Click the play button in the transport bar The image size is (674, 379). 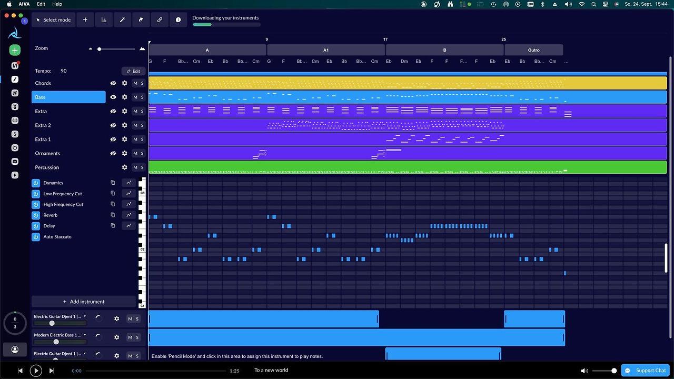tap(36, 371)
